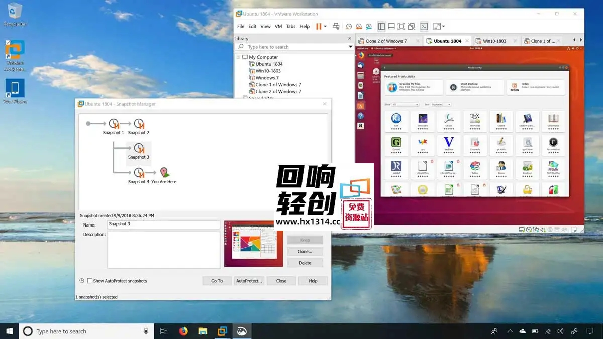Open the Okular app tile

(449, 122)
